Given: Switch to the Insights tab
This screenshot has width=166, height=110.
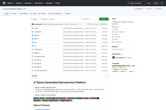Looking at the screenshot, I should pos(67,13).
